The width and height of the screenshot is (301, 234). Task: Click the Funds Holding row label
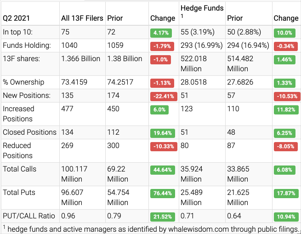coord(27,46)
